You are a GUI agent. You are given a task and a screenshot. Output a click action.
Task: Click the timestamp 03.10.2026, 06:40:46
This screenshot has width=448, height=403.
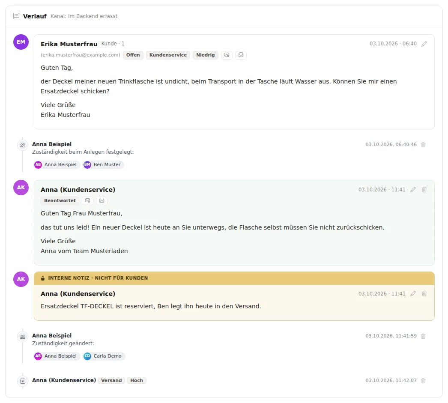tap(391, 144)
